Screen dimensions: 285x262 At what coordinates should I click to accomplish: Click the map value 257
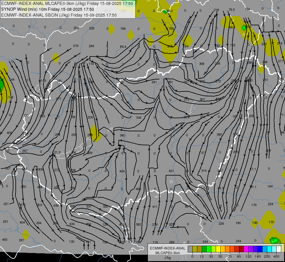click(x=25, y=151)
